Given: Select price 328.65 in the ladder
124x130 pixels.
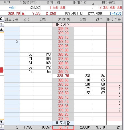Looking at the screenshot, I should (63, 80).
